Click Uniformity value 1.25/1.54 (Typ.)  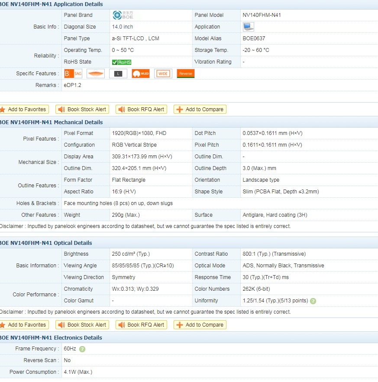pyautogui.click(x=275, y=301)
